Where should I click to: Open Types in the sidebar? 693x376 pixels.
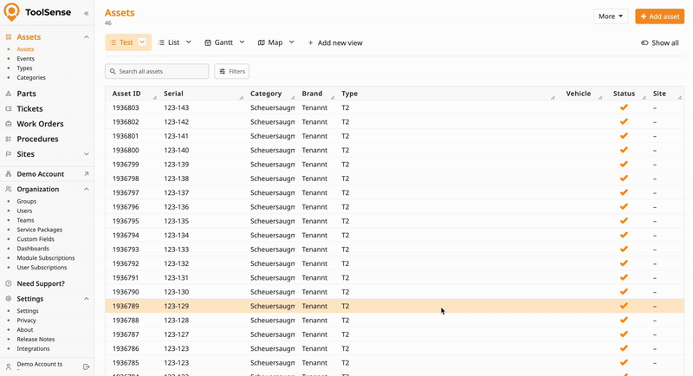(x=24, y=68)
